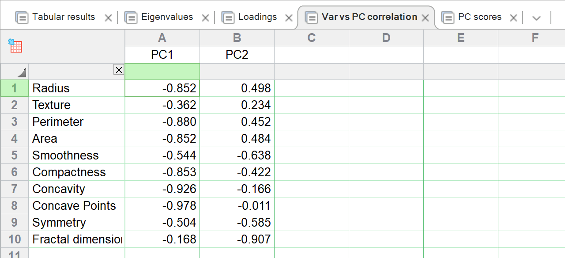Click the sheet icon on Eigenvalues tab
Viewport: 565px width, 258px height.
(x=131, y=17)
